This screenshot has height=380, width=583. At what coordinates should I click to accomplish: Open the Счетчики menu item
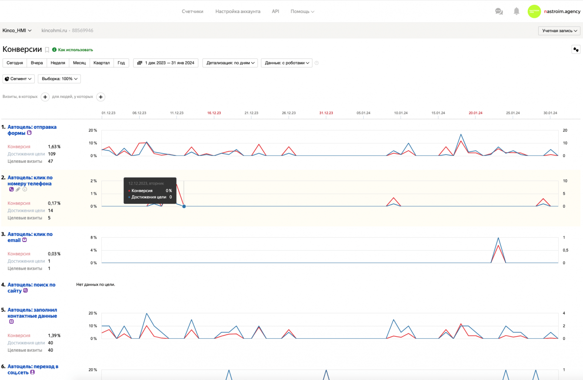pos(192,11)
